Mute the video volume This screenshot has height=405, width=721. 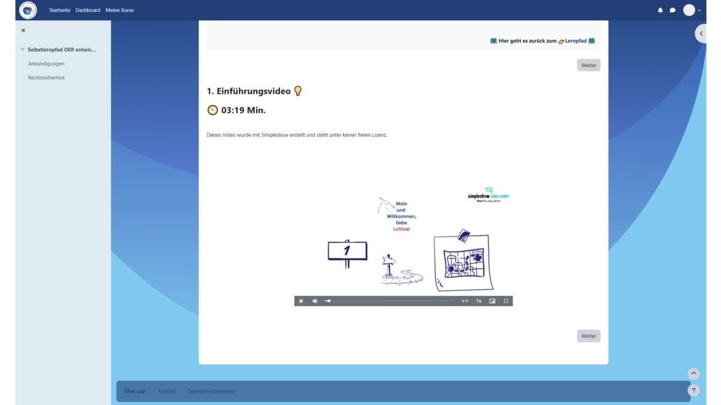tap(315, 301)
